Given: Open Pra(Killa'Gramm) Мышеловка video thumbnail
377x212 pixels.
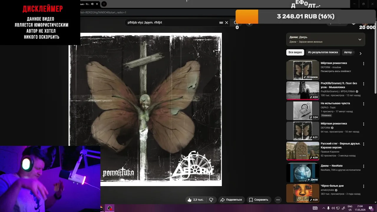Looking at the screenshot, I should [303, 90].
